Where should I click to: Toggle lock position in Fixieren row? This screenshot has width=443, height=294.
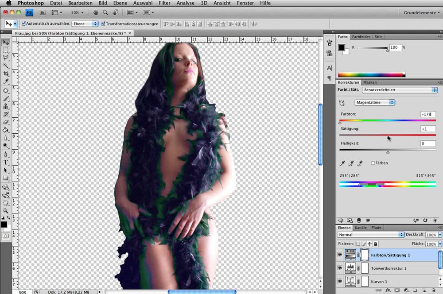coord(370,244)
